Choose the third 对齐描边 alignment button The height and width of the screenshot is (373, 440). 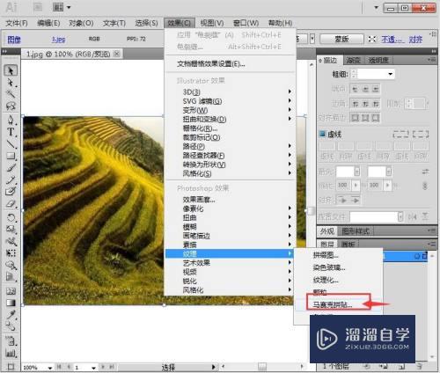376,118
